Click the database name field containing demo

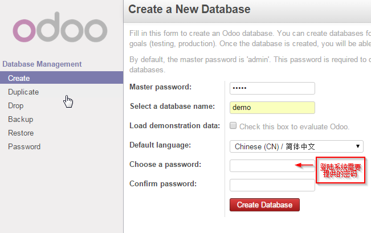click(x=272, y=108)
